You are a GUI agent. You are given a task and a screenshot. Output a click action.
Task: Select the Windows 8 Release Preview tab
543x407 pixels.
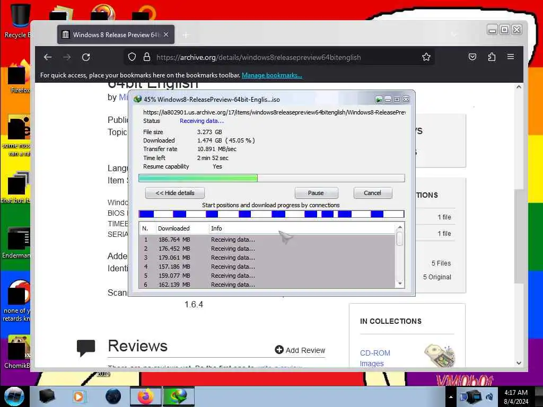pos(116,34)
